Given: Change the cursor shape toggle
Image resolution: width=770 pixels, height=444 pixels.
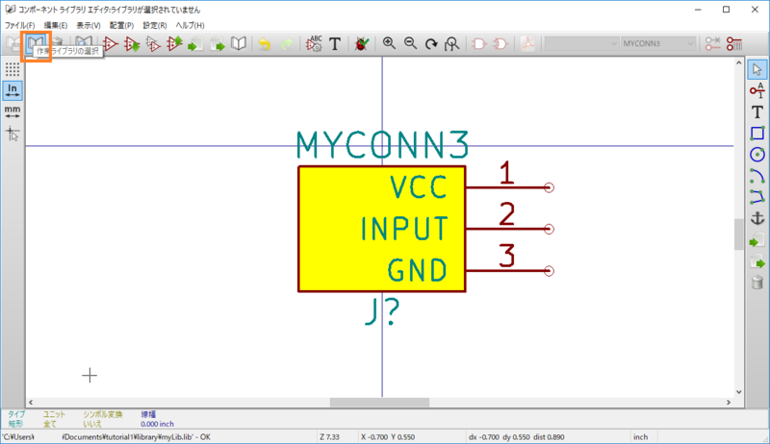Looking at the screenshot, I should point(13,133).
